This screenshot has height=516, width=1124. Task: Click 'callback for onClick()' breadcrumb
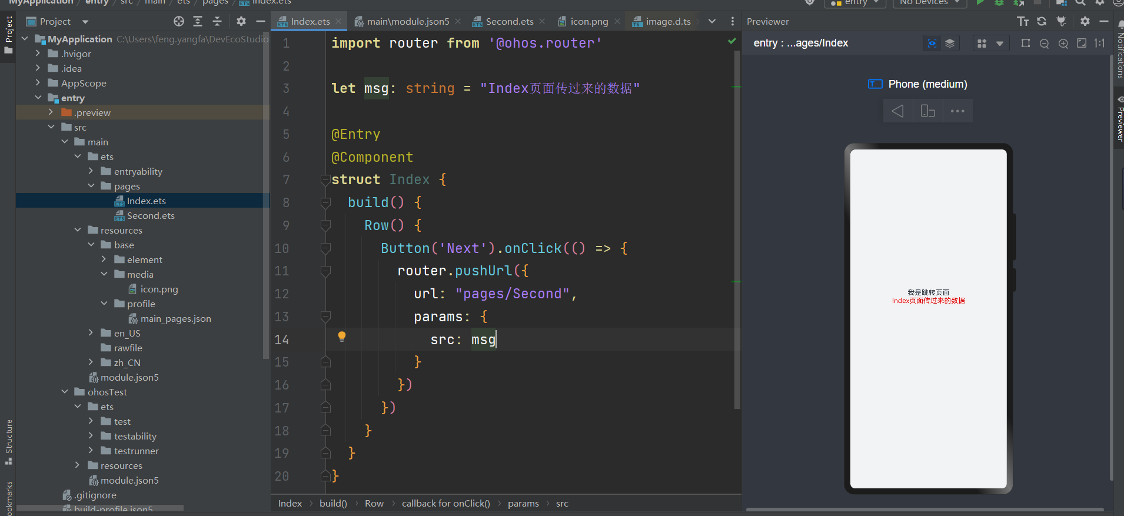(445, 504)
